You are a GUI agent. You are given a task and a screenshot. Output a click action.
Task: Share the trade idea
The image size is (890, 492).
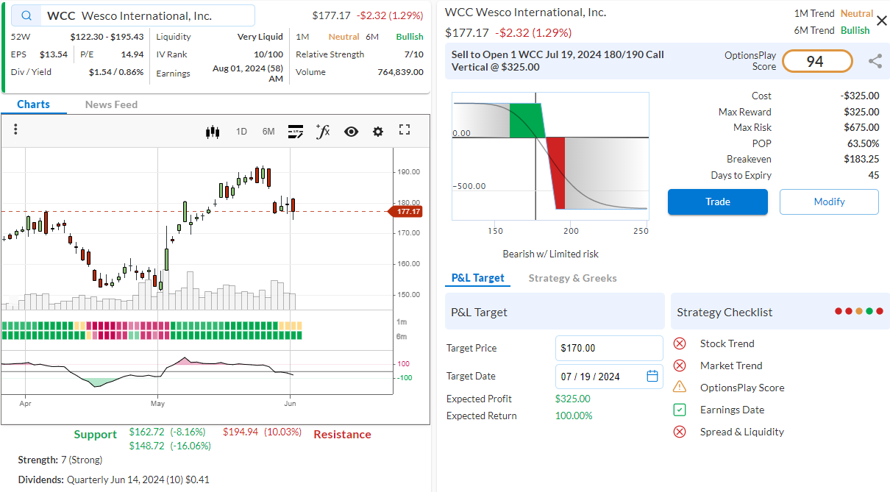coord(875,61)
